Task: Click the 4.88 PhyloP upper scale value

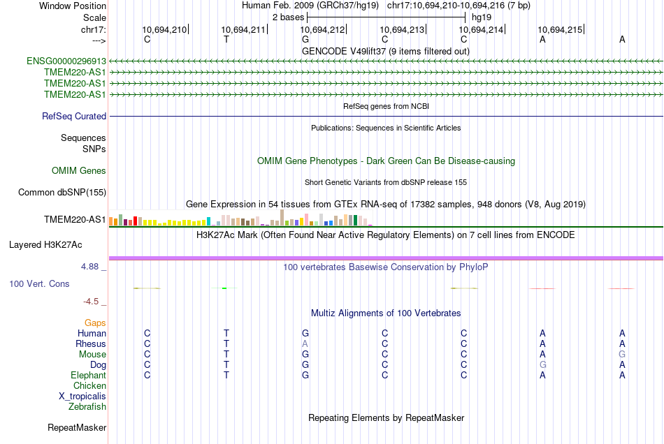Action: pyautogui.click(x=89, y=267)
